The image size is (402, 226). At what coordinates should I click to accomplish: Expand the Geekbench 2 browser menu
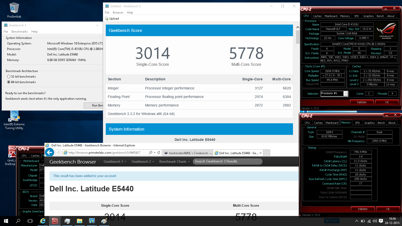(x=143, y=161)
